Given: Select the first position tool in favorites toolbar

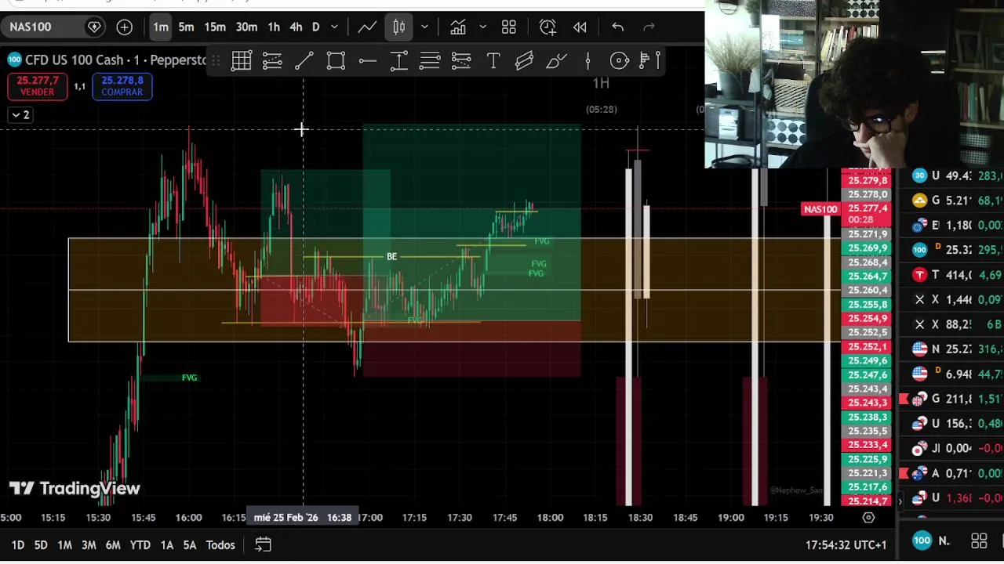Looking at the screenshot, I should (x=272, y=60).
